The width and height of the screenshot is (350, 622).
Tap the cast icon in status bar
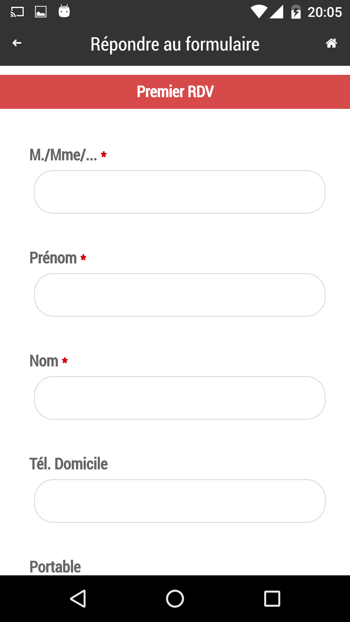click(x=17, y=12)
